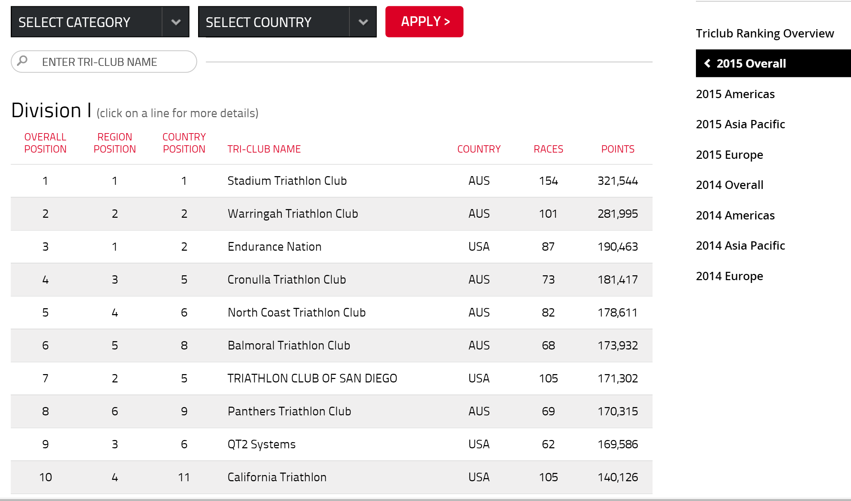Open the 2014 Overall ranking
Viewport: 851px width, 501px height.
pos(730,185)
